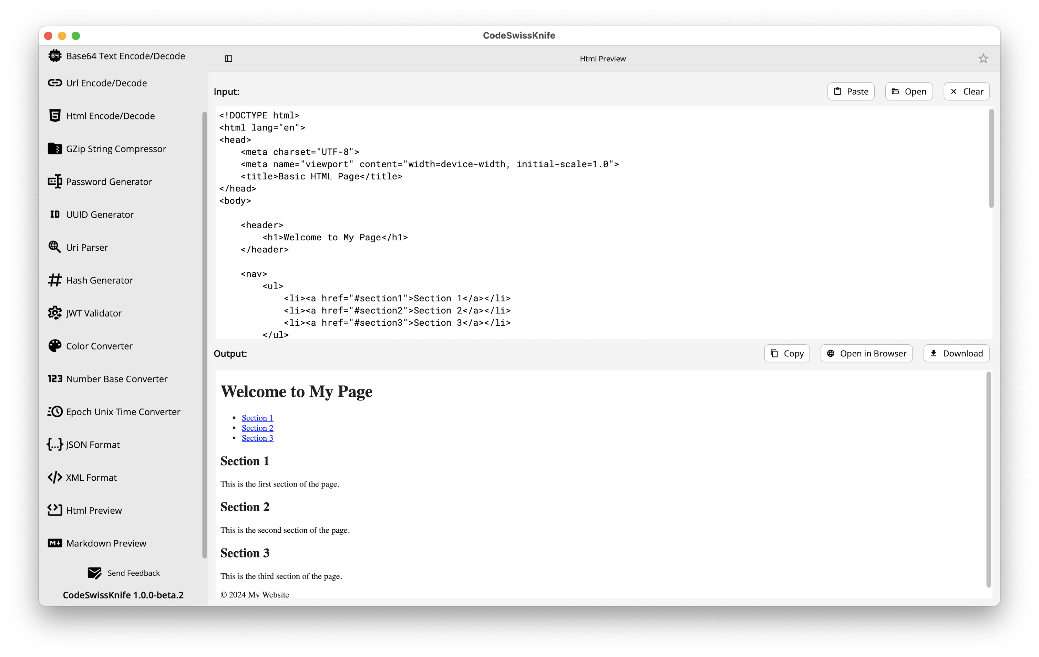This screenshot has width=1039, height=657.
Task: Click the sidebar tool list scrollbar
Action: pyautogui.click(x=205, y=335)
